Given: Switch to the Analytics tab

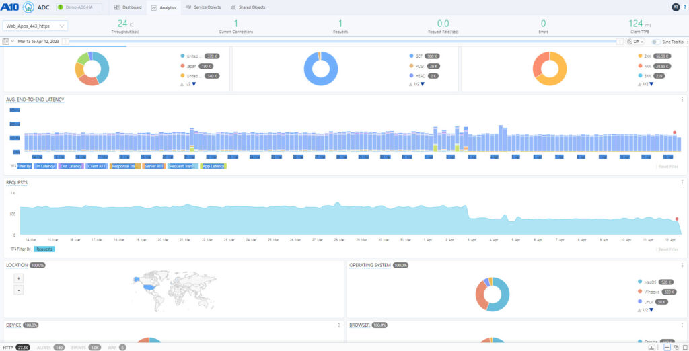Looking at the screenshot, I should coord(164,8).
